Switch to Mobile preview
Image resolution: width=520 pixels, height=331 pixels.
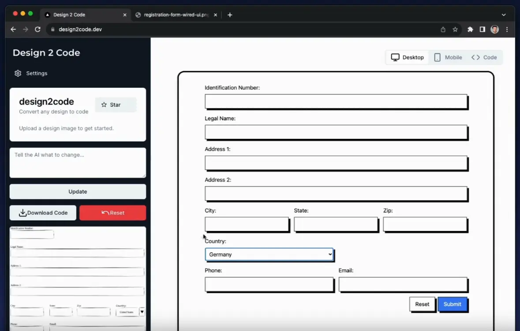(448, 57)
